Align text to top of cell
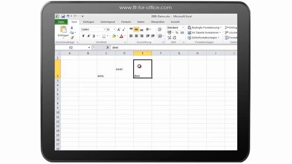The height and width of the screenshot is (164, 292). click(x=131, y=29)
